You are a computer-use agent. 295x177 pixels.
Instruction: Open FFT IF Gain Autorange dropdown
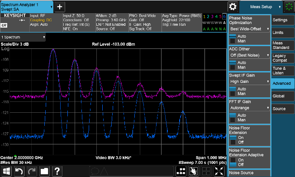(x=249, y=108)
